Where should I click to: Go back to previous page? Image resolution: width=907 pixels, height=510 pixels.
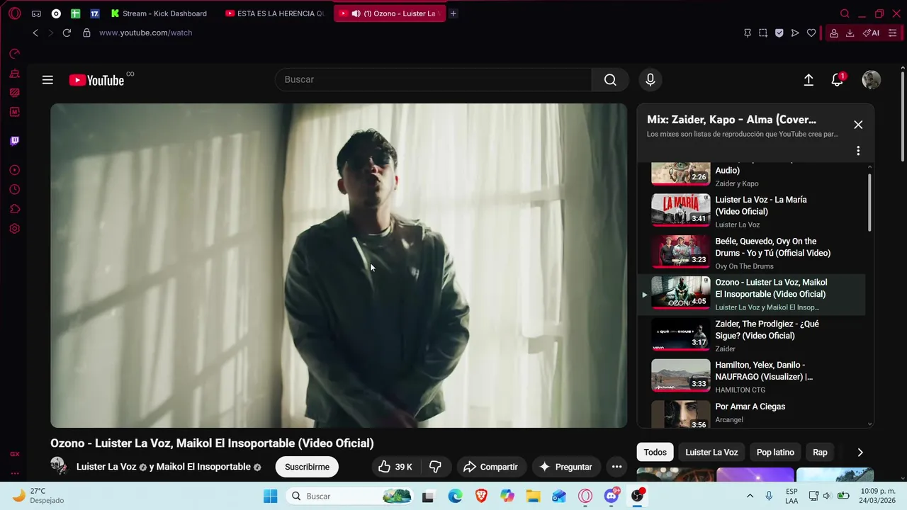[x=35, y=33]
